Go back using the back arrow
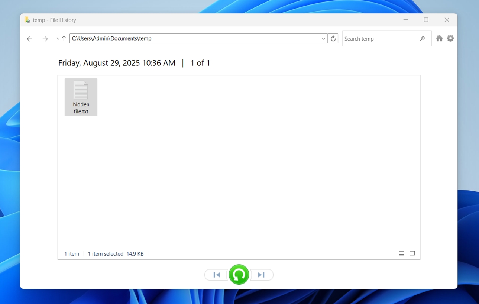 tap(30, 39)
